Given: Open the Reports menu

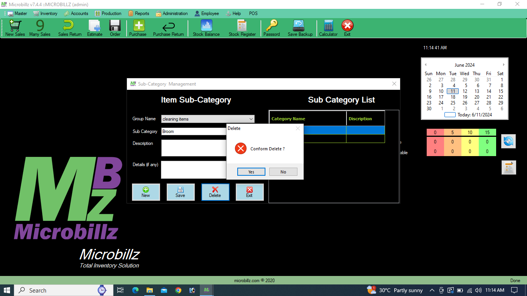Looking at the screenshot, I should [139, 13].
